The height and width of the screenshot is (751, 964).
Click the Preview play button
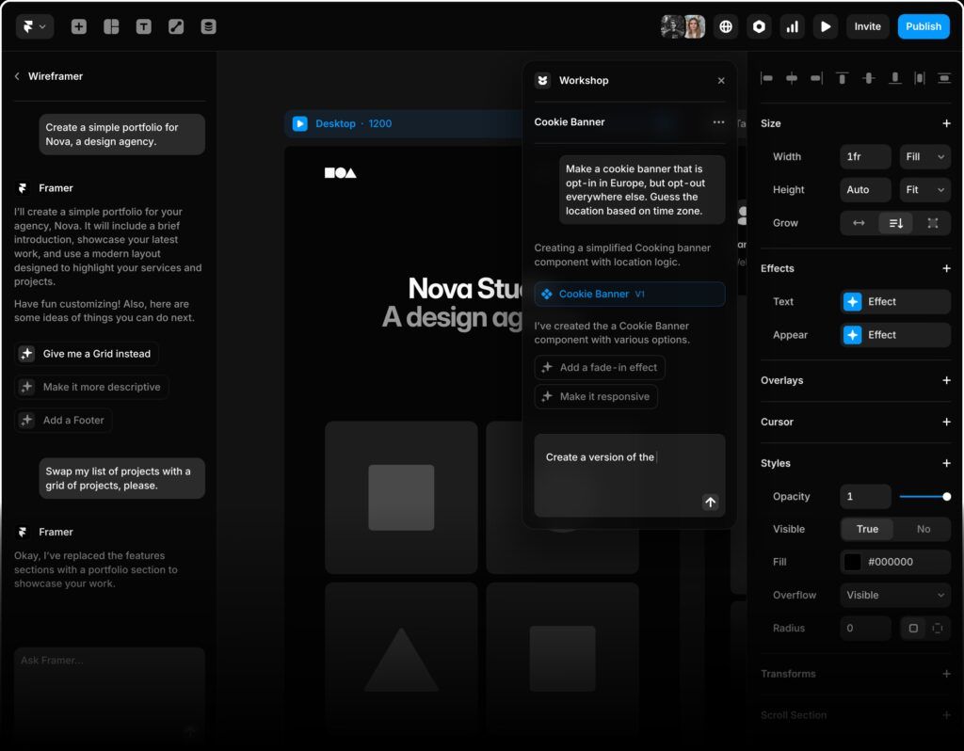pyautogui.click(x=826, y=27)
